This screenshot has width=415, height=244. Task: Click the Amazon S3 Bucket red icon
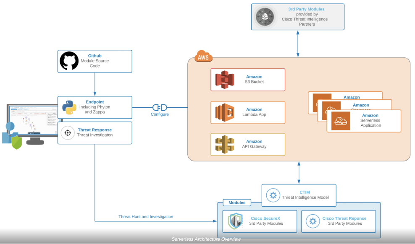point(224,80)
